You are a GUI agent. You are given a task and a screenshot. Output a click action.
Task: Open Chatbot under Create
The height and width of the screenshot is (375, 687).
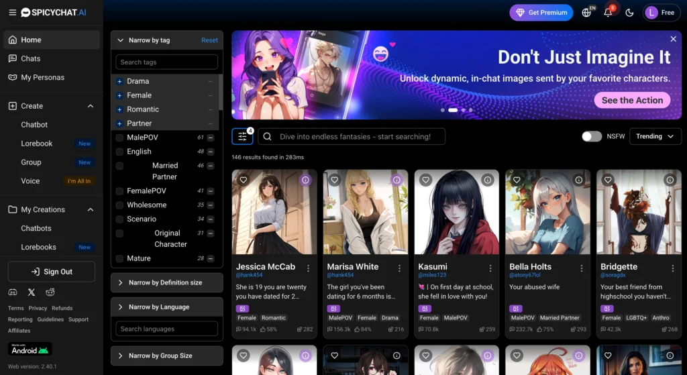coord(34,125)
